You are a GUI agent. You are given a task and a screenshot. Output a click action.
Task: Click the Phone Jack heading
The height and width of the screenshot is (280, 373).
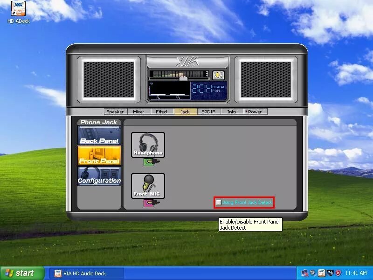[99, 122]
